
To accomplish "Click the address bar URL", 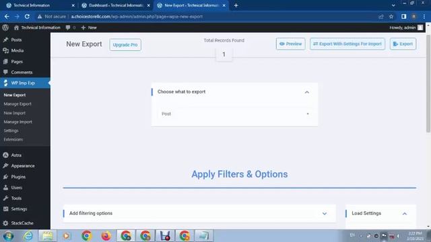I will (137, 16).
